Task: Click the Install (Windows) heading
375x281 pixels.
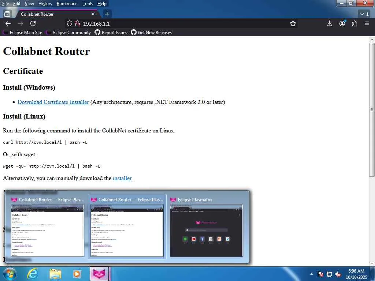Action: pyautogui.click(x=29, y=87)
